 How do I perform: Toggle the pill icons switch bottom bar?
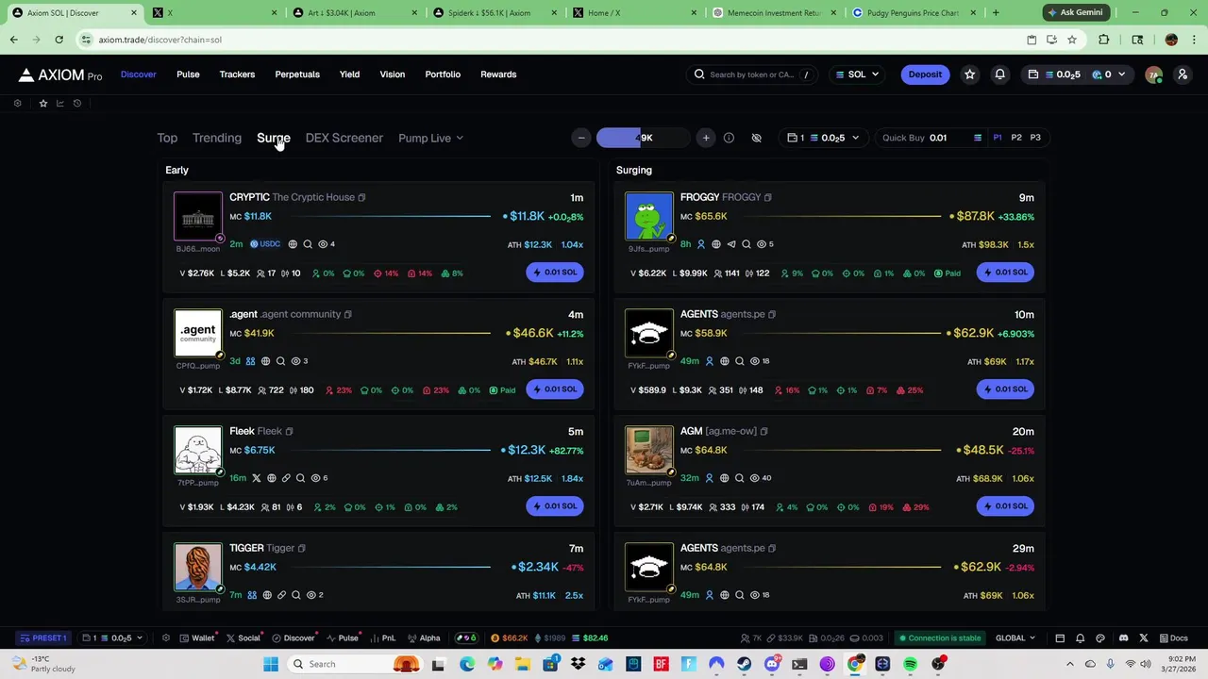pyautogui.click(x=465, y=638)
